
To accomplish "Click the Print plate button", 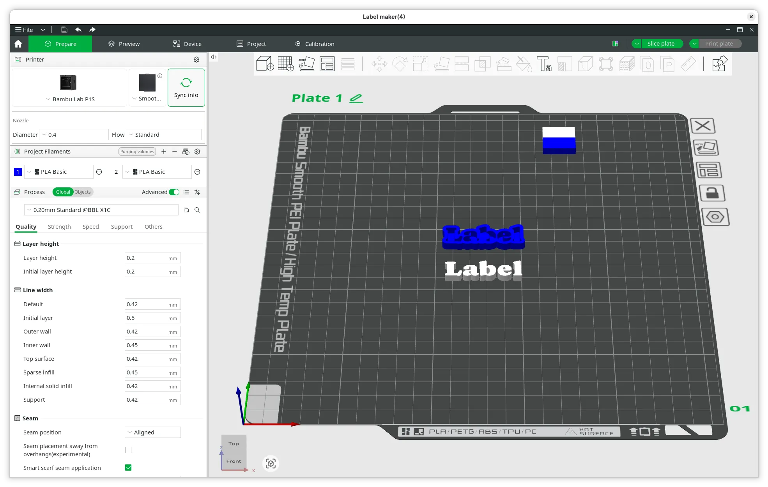I will (x=720, y=44).
